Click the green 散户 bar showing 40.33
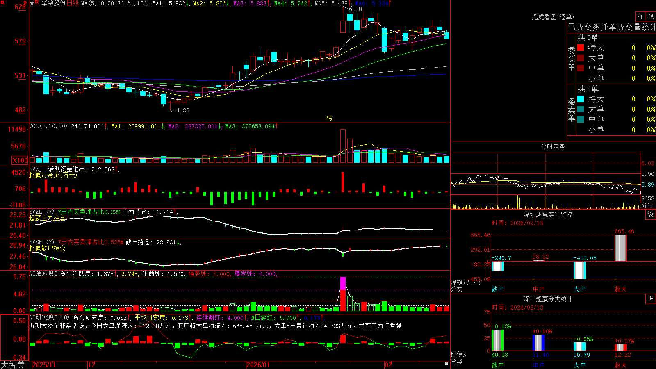Screen dimensions: 656x369 point(498,340)
